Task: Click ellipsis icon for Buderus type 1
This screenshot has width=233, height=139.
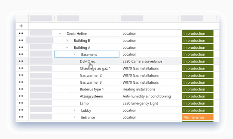Action: (21, 89)
